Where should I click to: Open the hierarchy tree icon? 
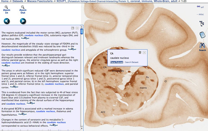pyautogui.click(x=202, y=23)
